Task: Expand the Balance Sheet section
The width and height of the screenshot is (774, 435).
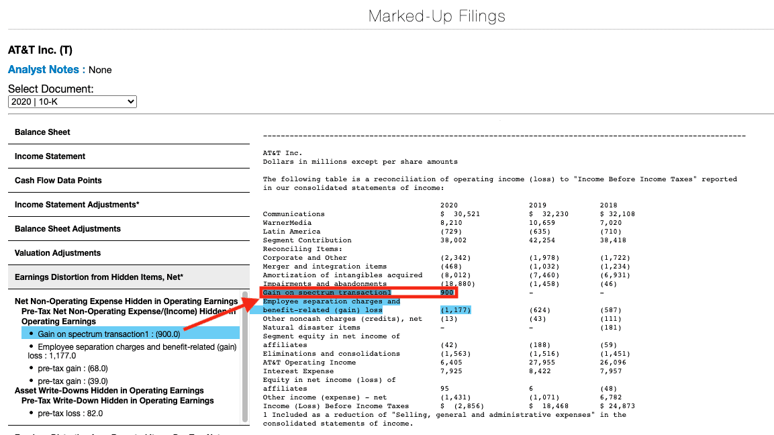Action: point(129,132)
